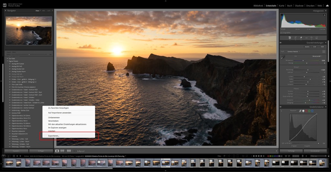
Task: Adjust the Temperatur slider
Action: click(303, 61)
